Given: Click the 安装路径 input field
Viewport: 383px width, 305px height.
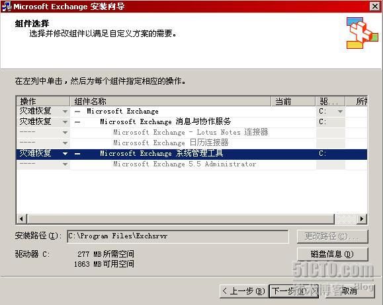Looking at the screenshot, I should pos(178,236).
